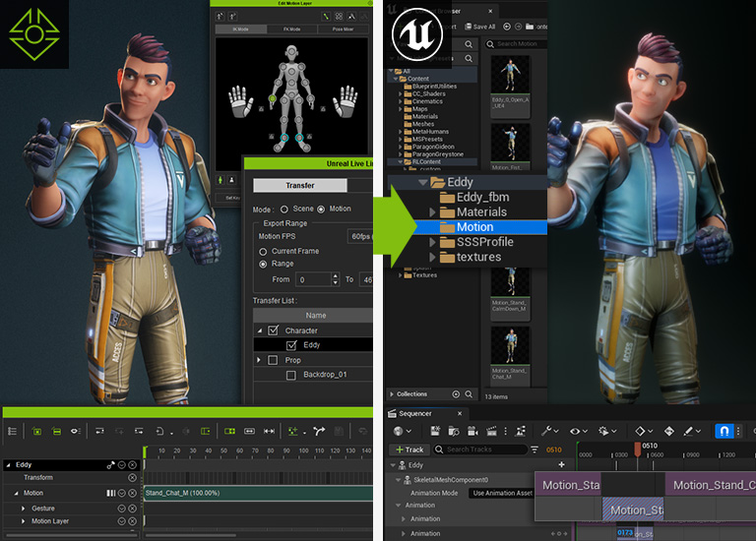Screen dimensions: 756x541
Task: Click the curved arrow icon in timeline toolbar
Action: pos(319,431)
